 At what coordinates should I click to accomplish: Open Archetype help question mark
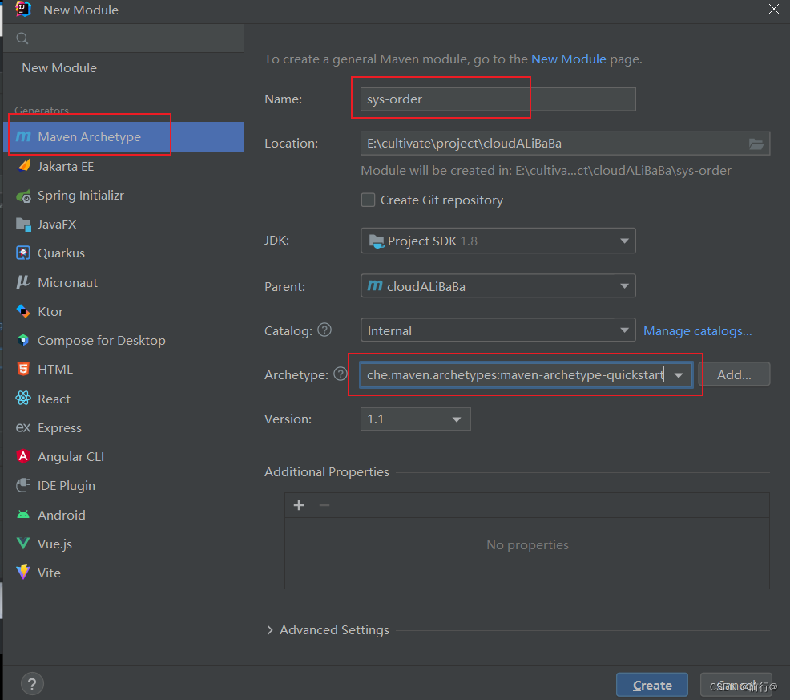(x=341, y=374)
